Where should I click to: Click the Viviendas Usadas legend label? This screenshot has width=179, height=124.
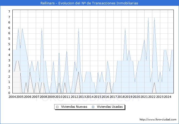click(110, 107)
